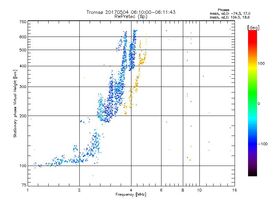Click the '400' height axis tick label
This screenshot has width=276, height=207.
pyautogui.click(x=23, y=66)
